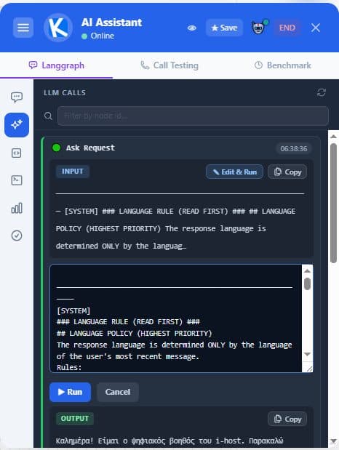Click the OUTPUT label badge

[x=75, y=419]
